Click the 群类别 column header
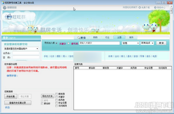Viewport: 174px width, 114px height. (106, 68)
